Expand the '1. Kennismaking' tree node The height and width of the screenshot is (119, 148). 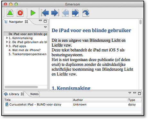pos(7,38)
